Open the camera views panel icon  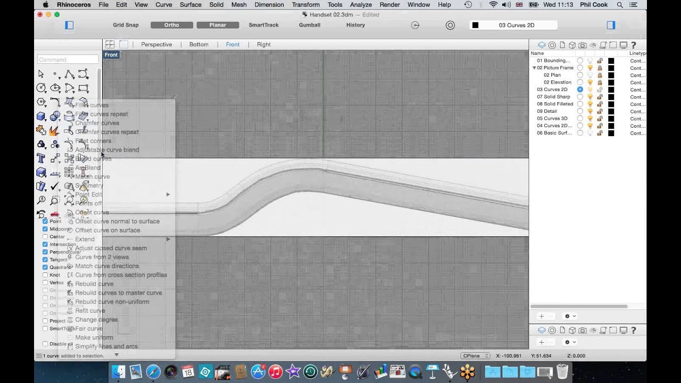point(583,45)
